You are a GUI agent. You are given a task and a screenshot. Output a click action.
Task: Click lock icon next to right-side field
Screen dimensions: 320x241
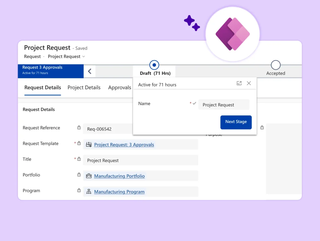pos(262,128)
